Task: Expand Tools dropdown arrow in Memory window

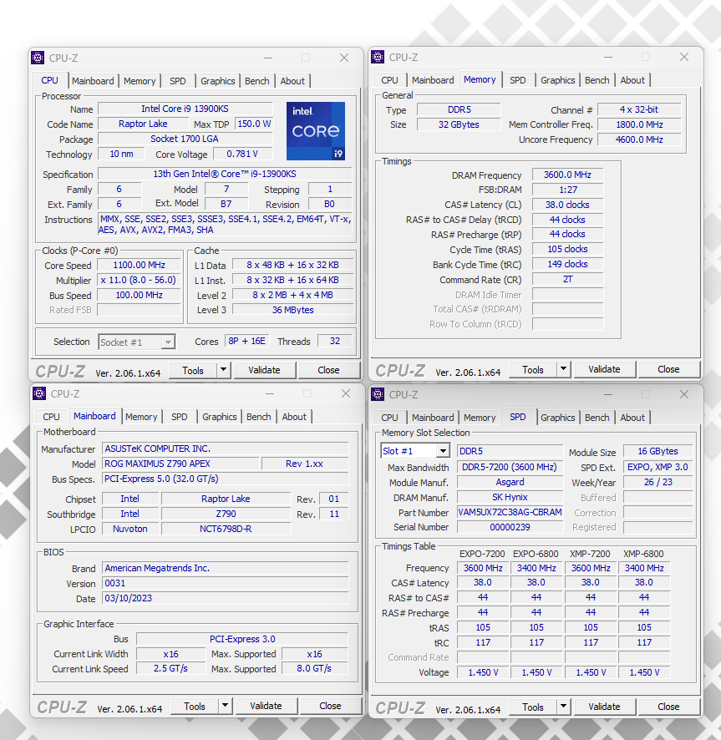Action: [x=564, y=369]
